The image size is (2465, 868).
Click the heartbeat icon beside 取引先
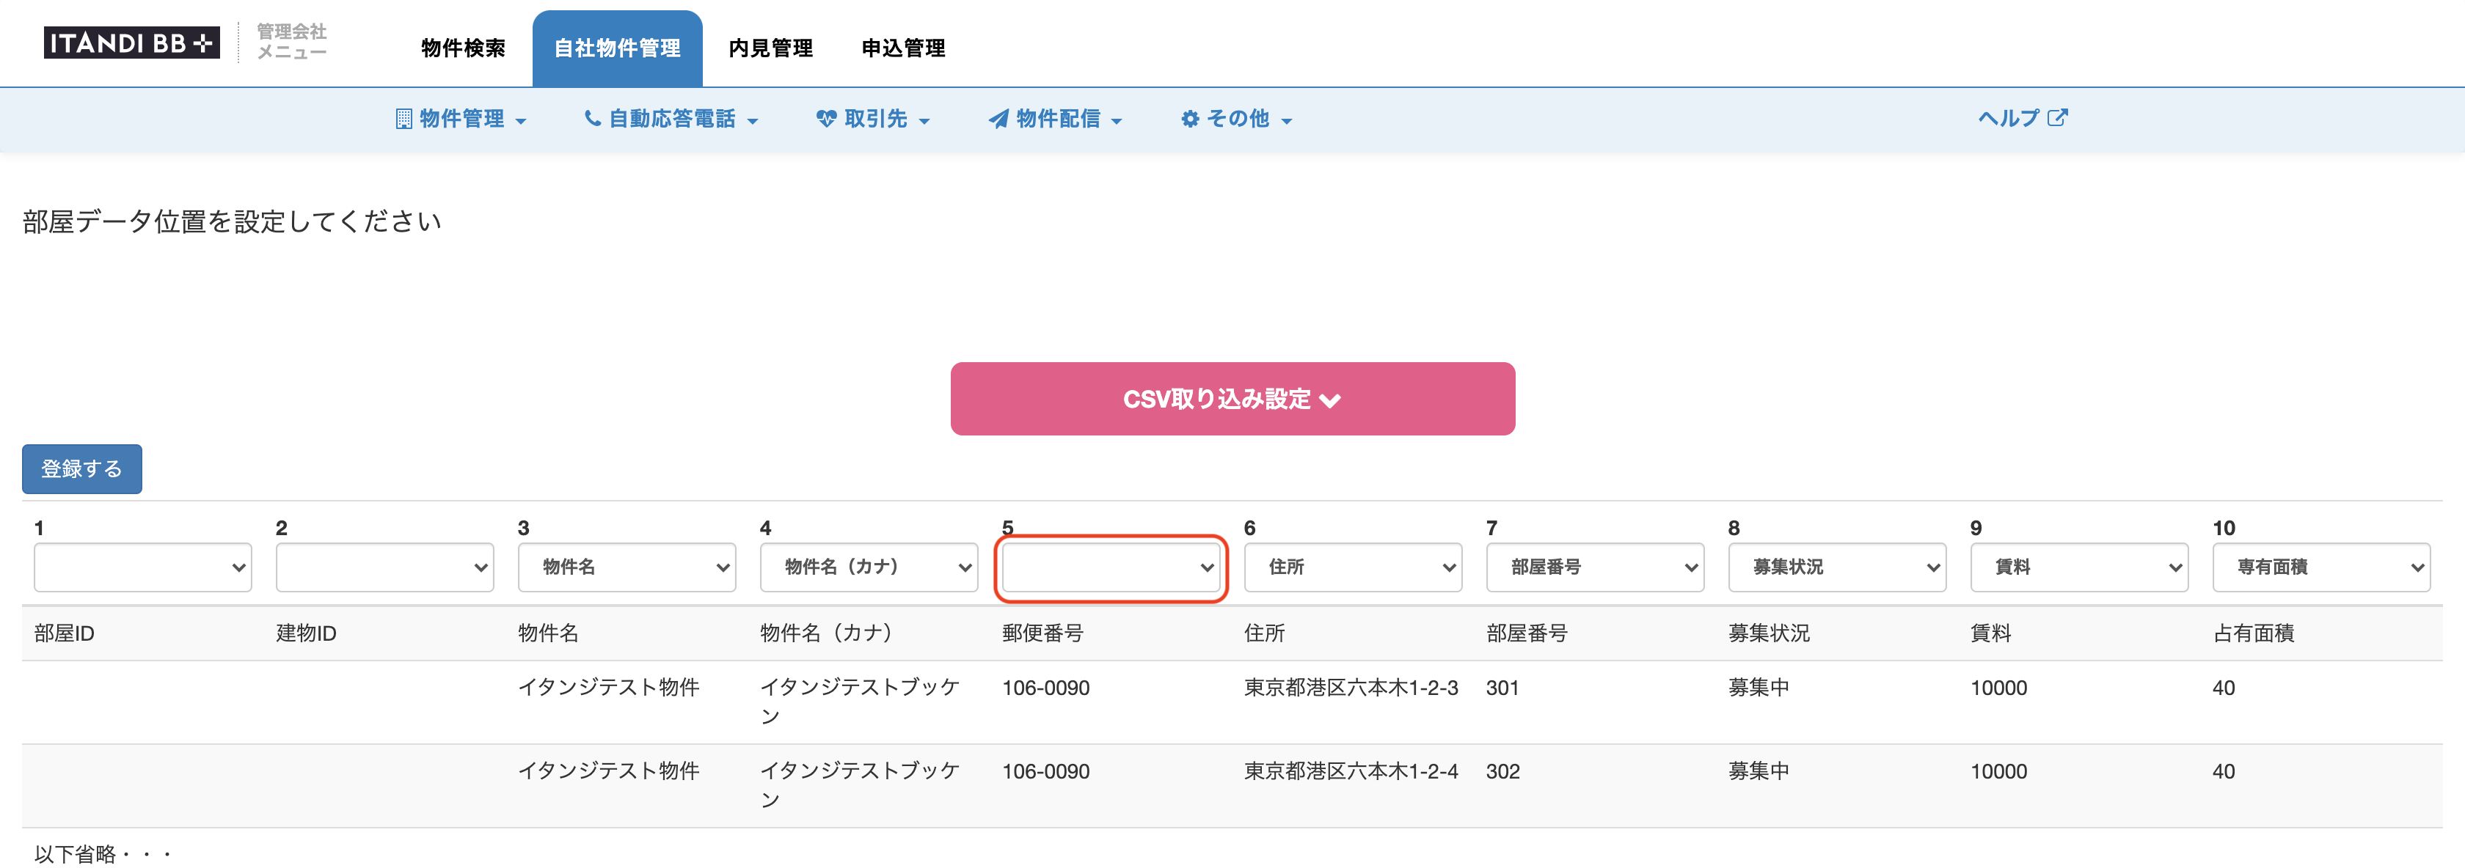(826, 119)
